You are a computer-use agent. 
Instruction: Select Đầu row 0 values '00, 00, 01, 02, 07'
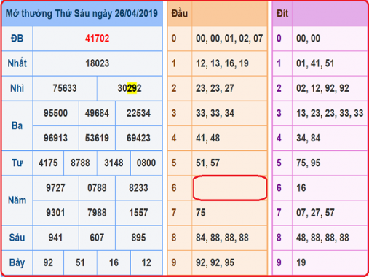pyautogui.click(x=229, y=39)
